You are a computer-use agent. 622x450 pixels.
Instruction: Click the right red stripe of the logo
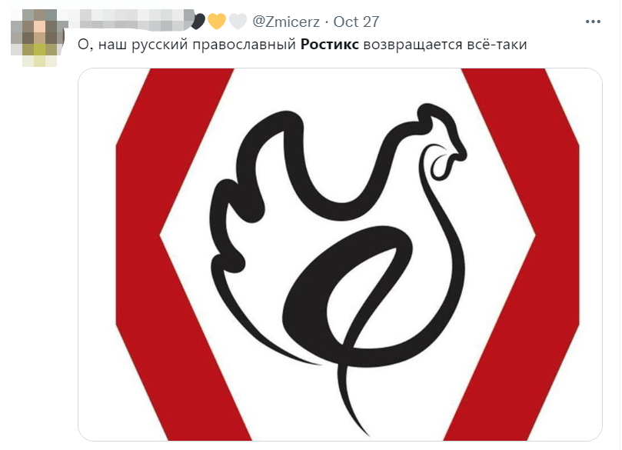521,254
